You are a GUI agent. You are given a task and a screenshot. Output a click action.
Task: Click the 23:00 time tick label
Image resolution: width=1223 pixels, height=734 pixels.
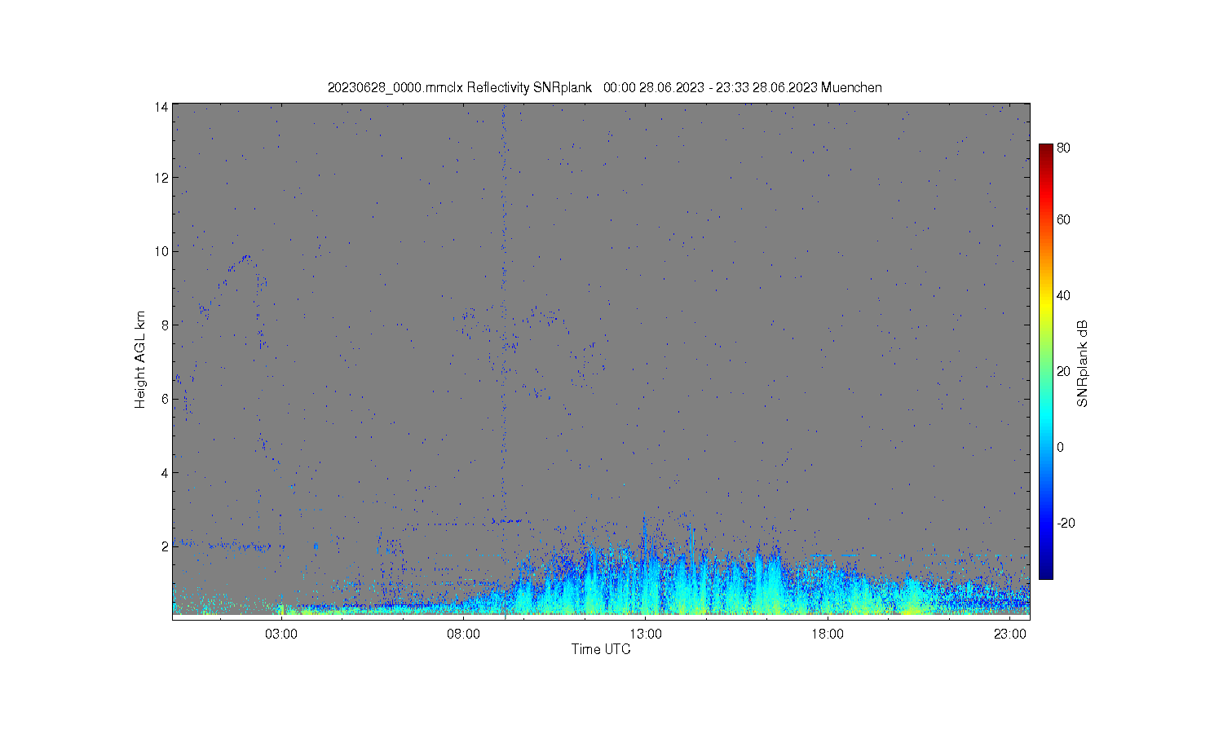[1010, 635]
